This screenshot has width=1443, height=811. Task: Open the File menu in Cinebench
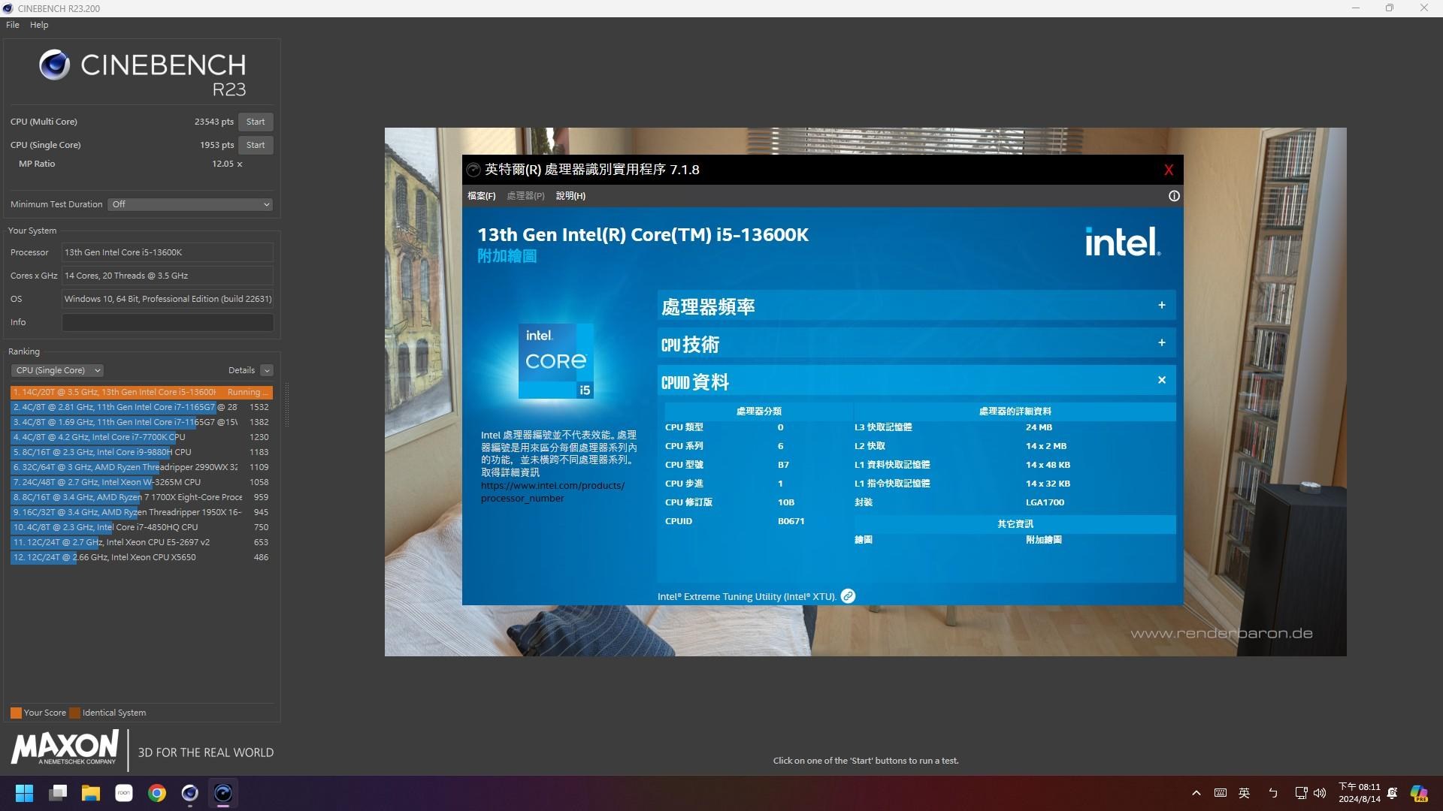(12, 24)
